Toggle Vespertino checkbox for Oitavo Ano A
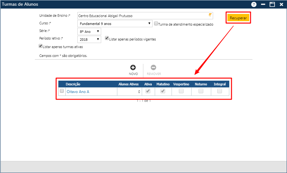The width and height of the screenshot is (287, 173). (181, 91)
